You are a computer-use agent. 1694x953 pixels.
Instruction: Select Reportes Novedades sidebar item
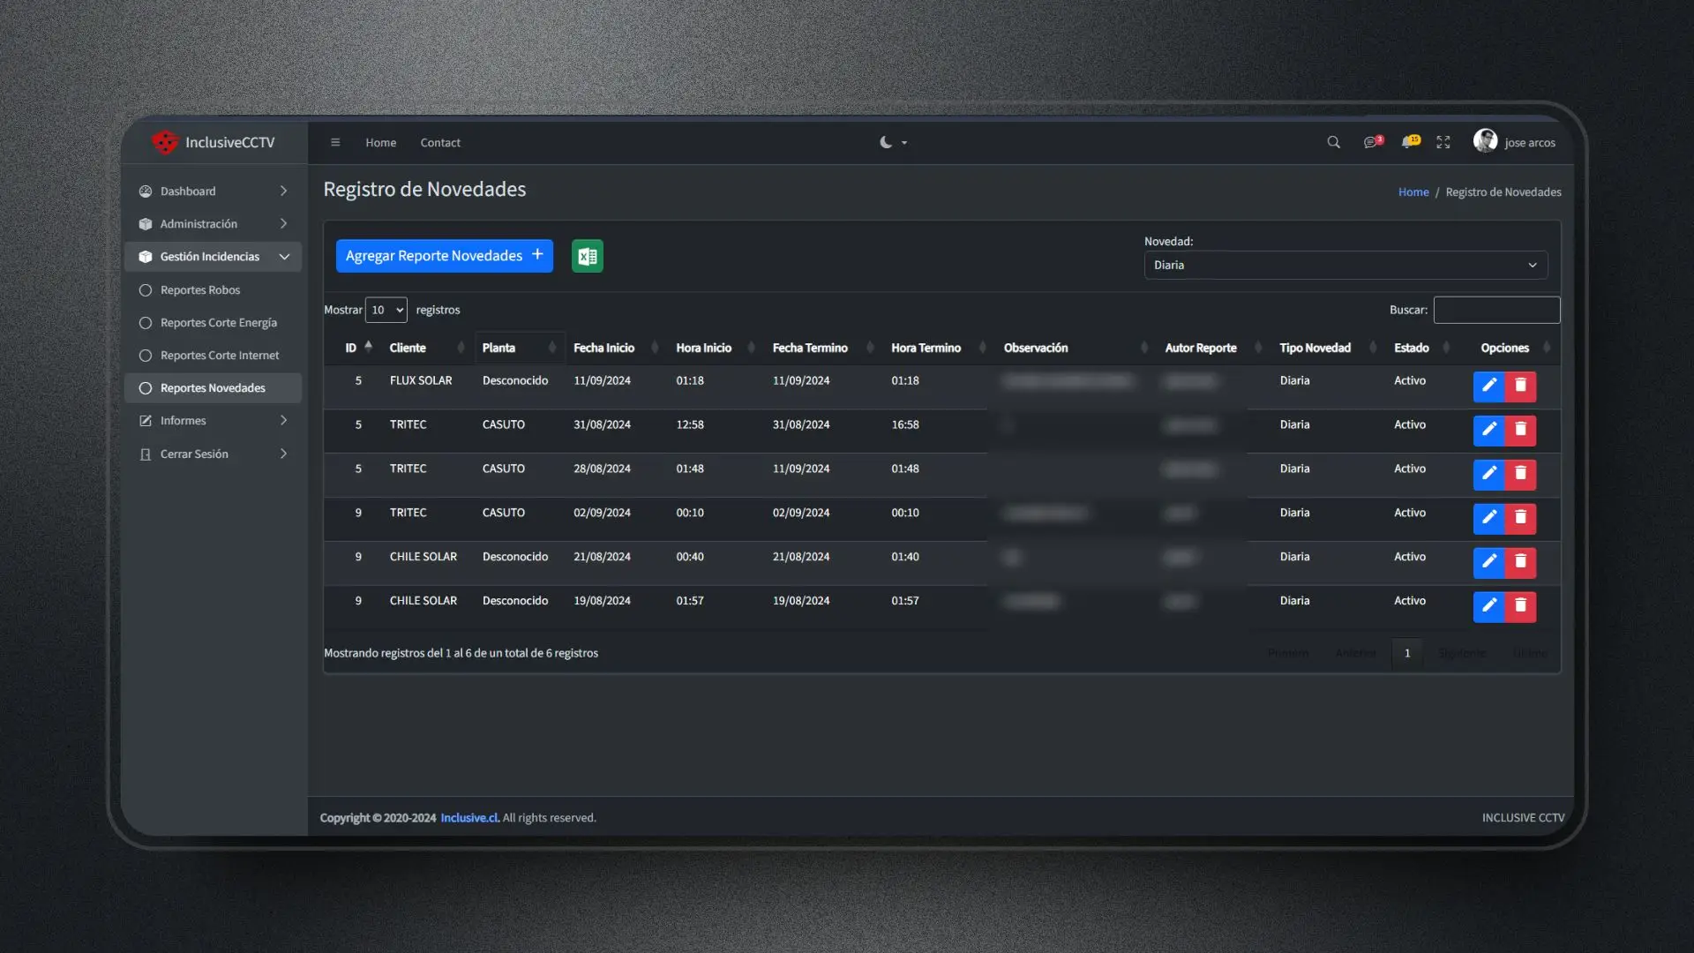coord(213,388)
